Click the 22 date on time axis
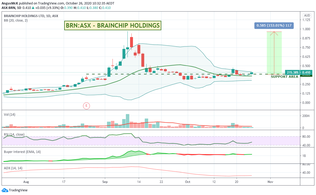The height and width of the screenshot is (195, 316). 161,182
